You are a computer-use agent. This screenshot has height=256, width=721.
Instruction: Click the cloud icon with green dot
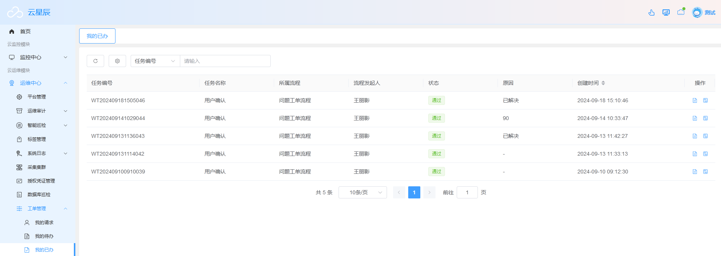tap(681, 12)
